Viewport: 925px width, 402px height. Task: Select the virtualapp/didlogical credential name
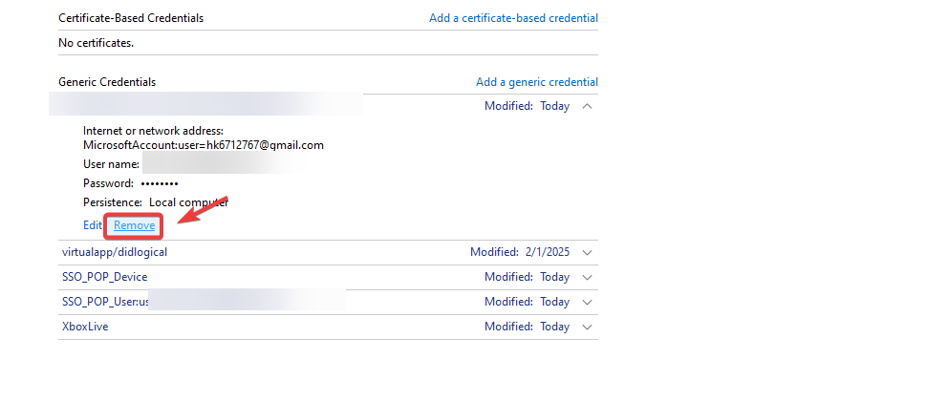pyautogui.click(x=115, y=252)
